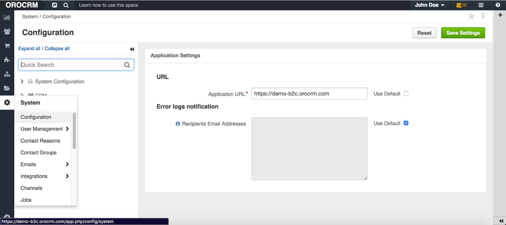Collapse the configuration tree panel with double arrow

tap(132, 49)
